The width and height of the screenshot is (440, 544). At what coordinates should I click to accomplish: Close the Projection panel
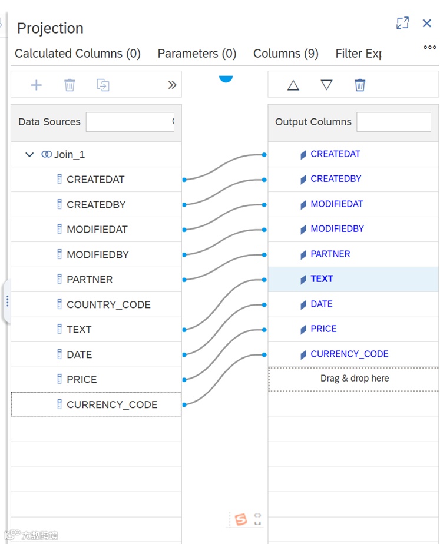427,23
